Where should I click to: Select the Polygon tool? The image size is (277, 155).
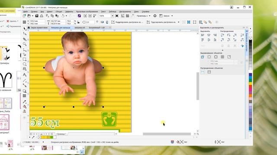tap(25, 69)
